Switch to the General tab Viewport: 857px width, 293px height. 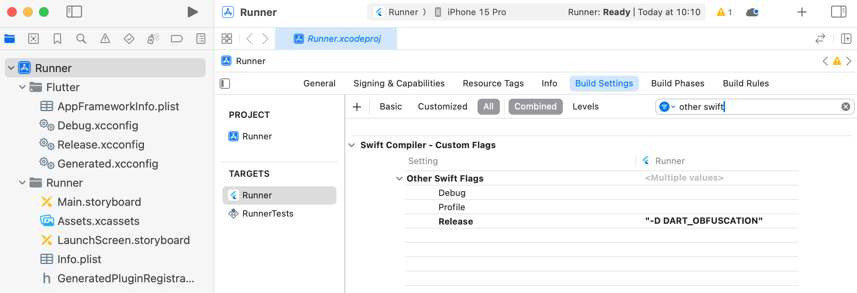pos(319,84)
